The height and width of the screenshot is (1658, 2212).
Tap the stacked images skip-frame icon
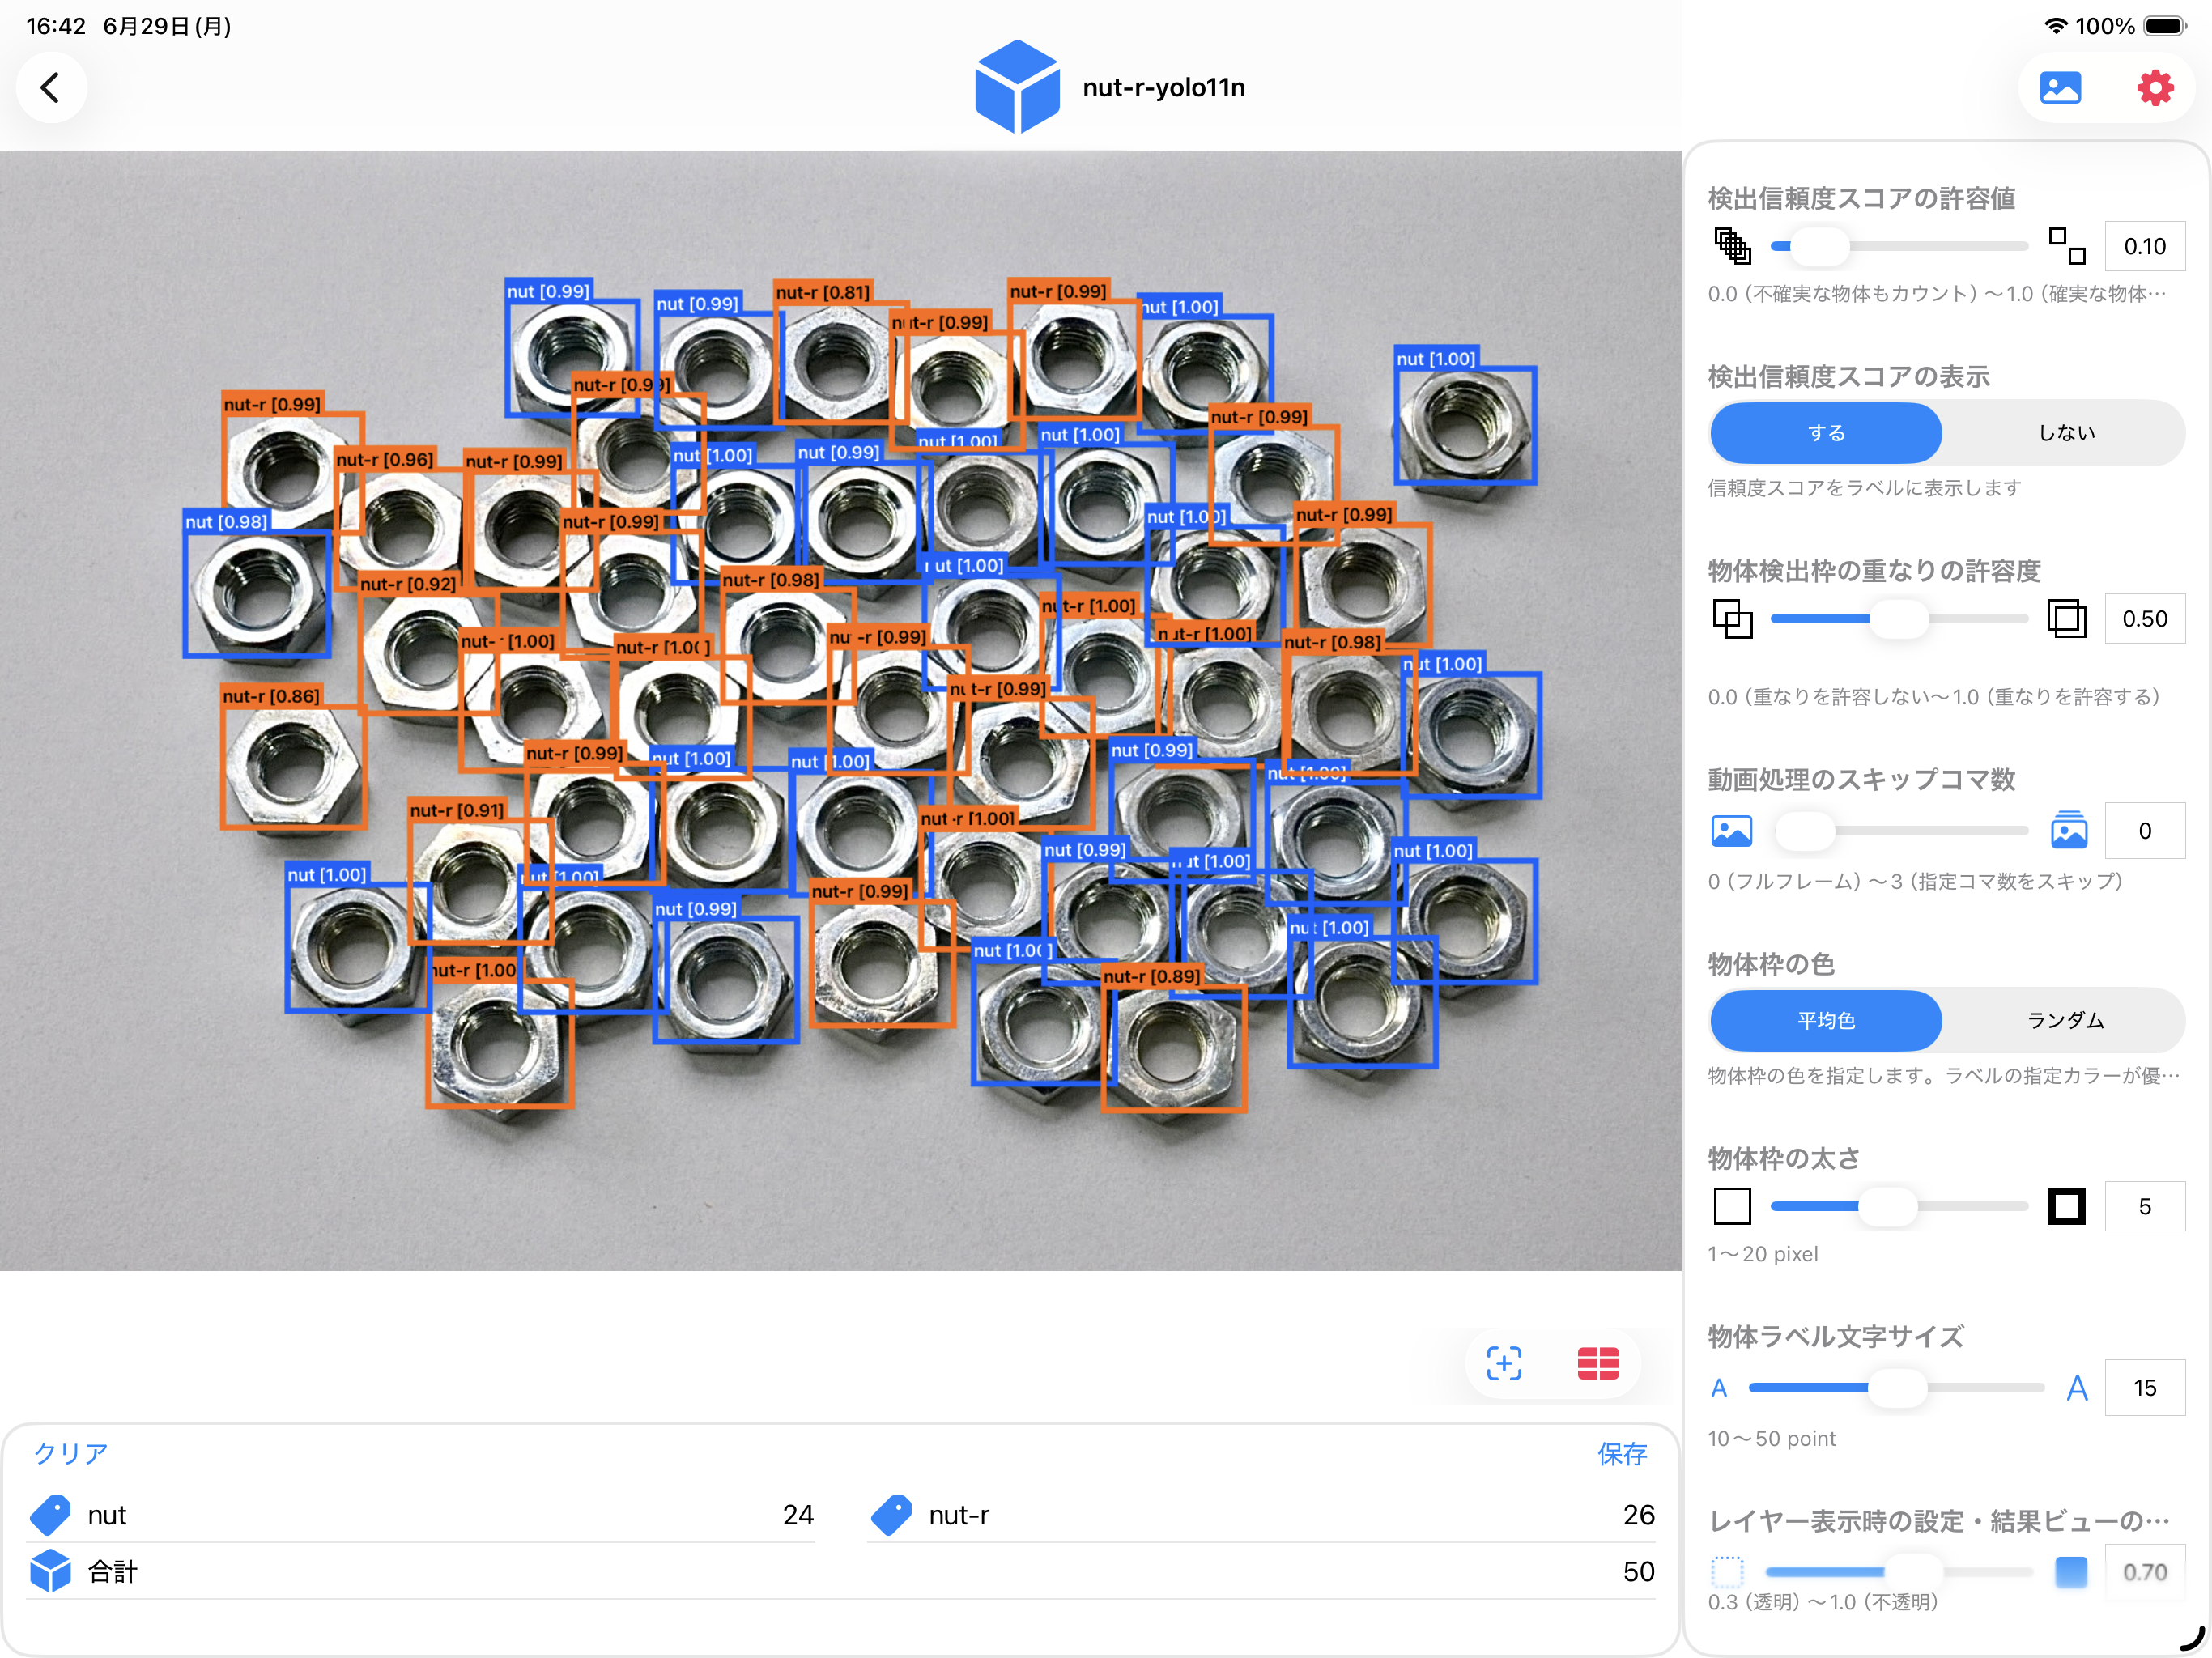(2069, 830)
